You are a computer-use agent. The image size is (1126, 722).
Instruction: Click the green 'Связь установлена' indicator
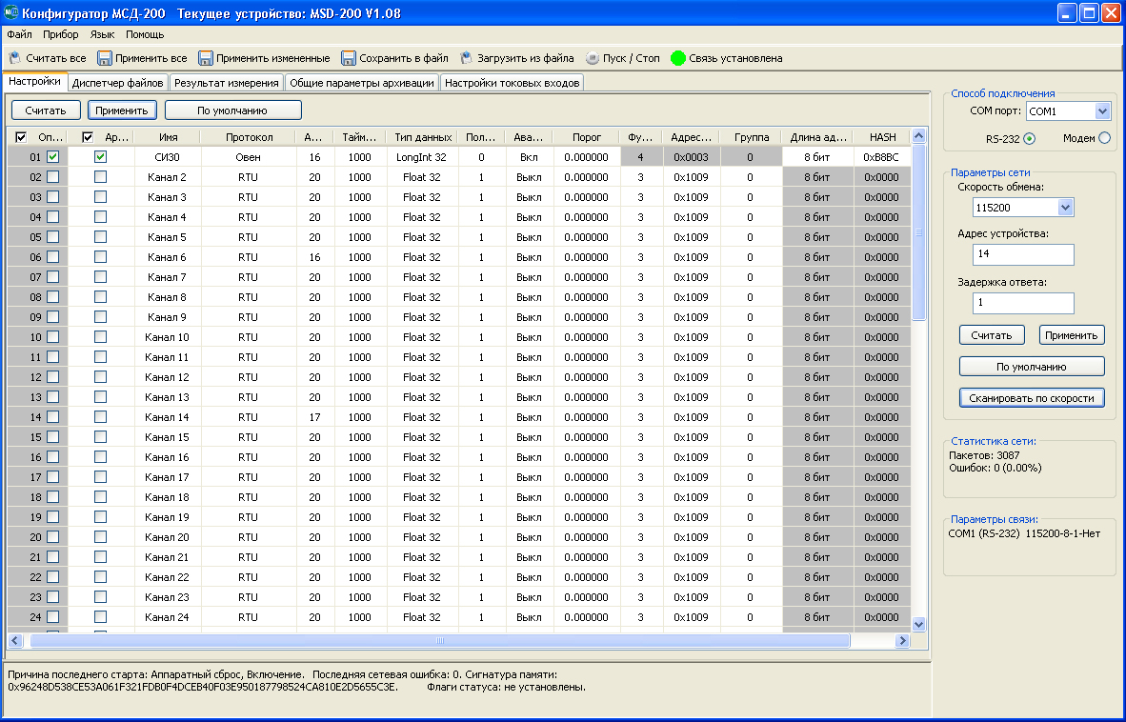678,58
